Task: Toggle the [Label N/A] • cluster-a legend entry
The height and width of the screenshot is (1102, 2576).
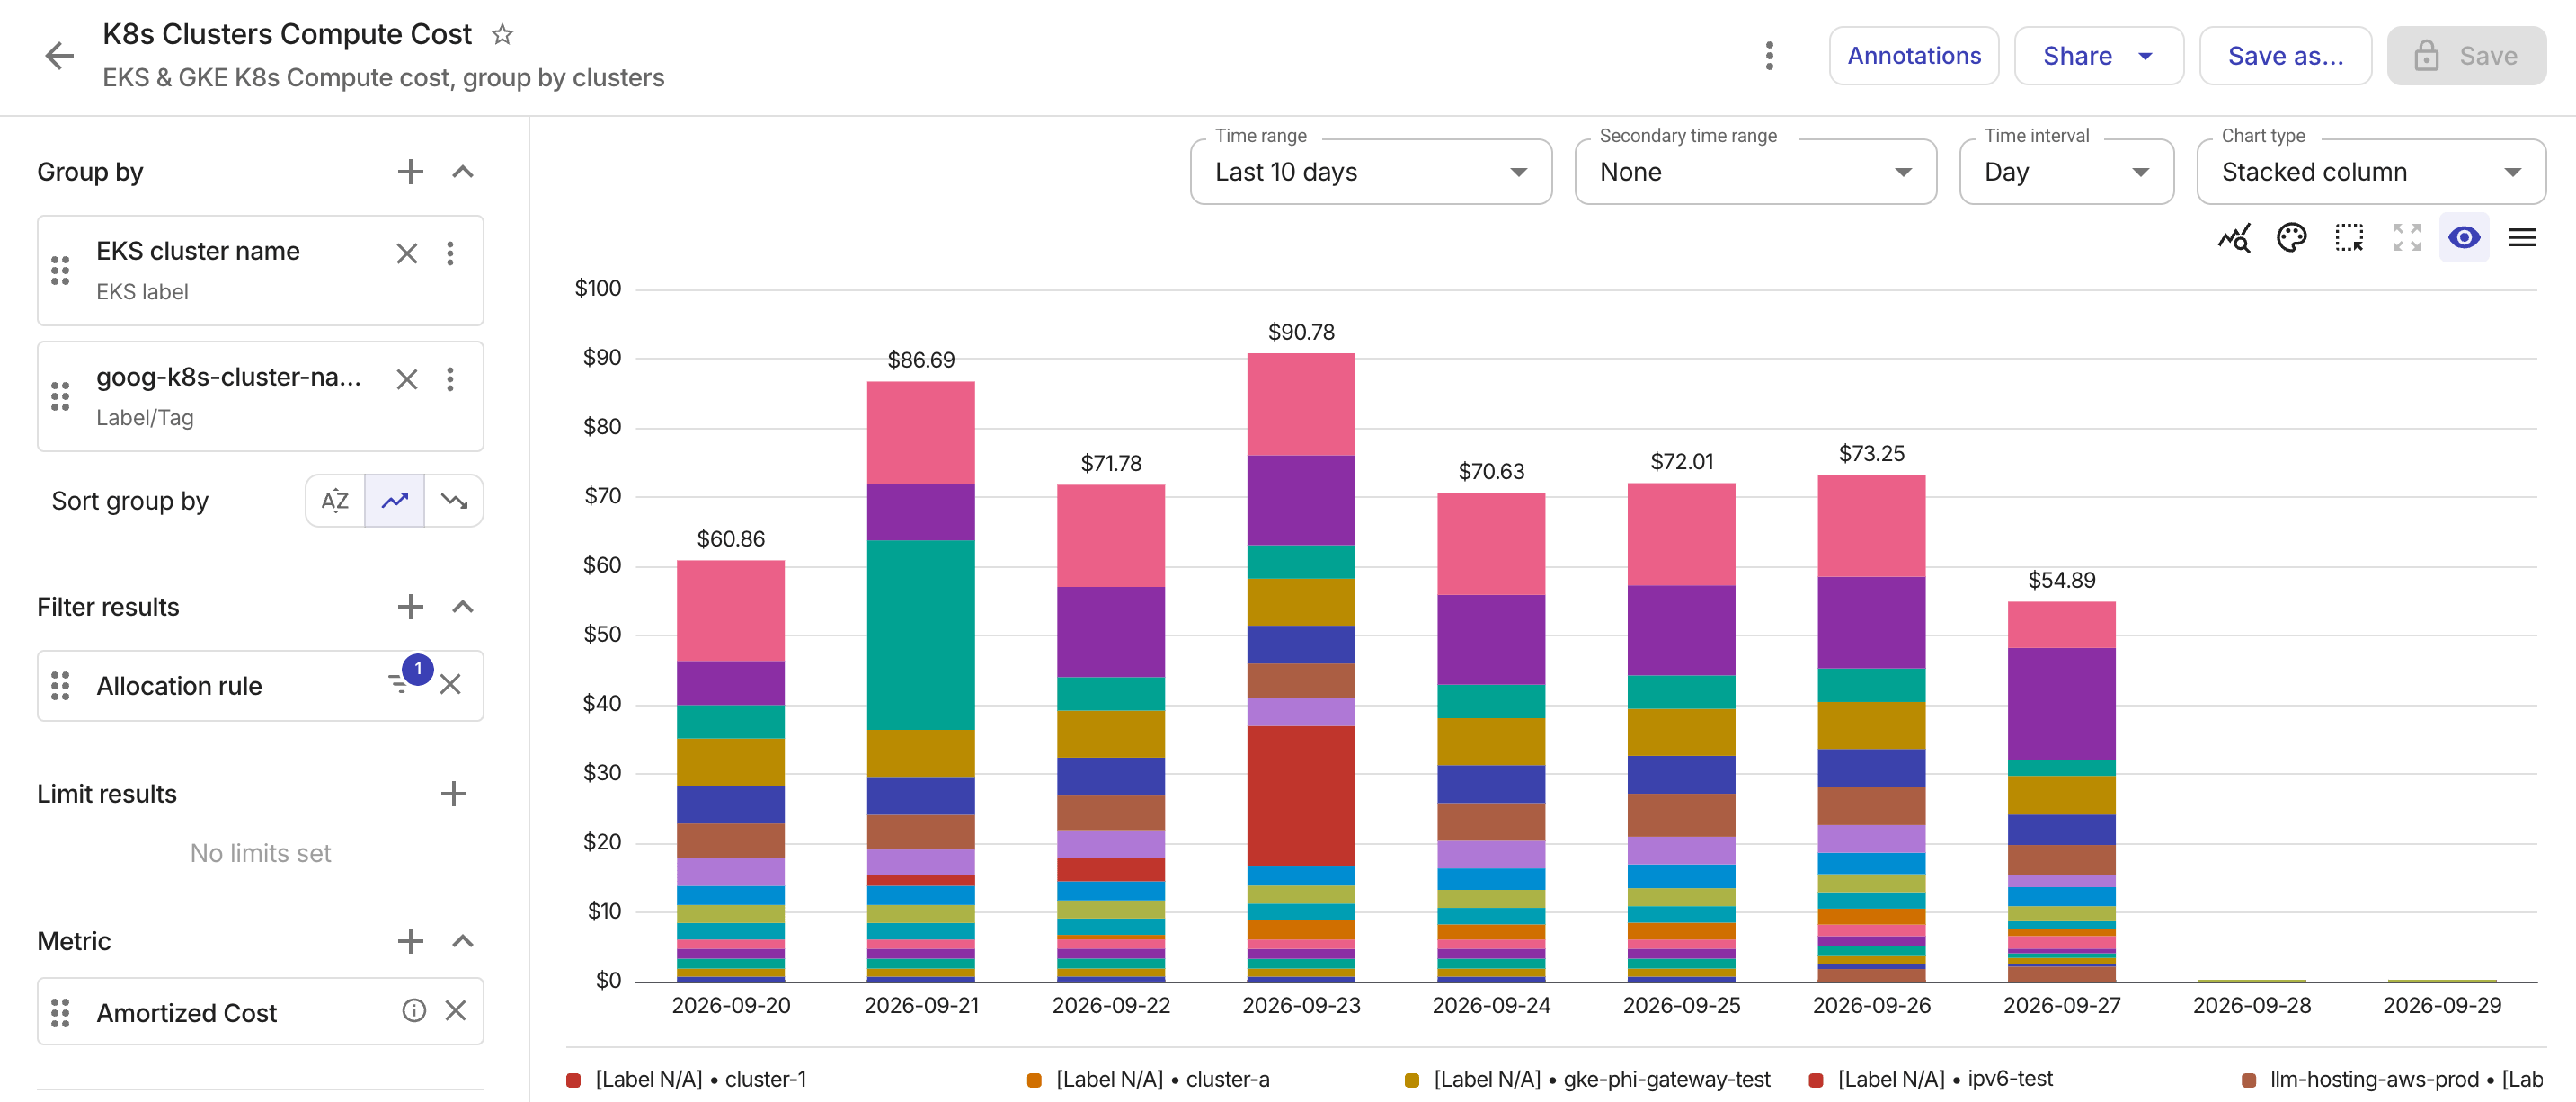Action: pyautogui.click(x=1149, y=1080)
